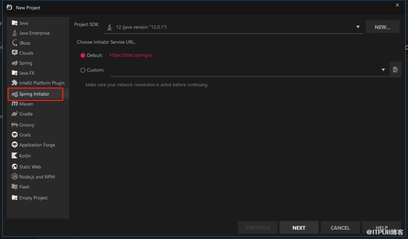This screenshot has height=239, width=408.
Task: Click the Static Web globe icon
Action: tap(15, 167)
